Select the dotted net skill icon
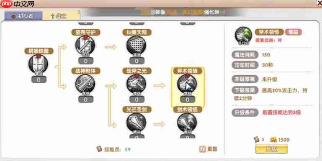This screenshot has height=161, width=322. pyautogui.click(x=137, y=45)
